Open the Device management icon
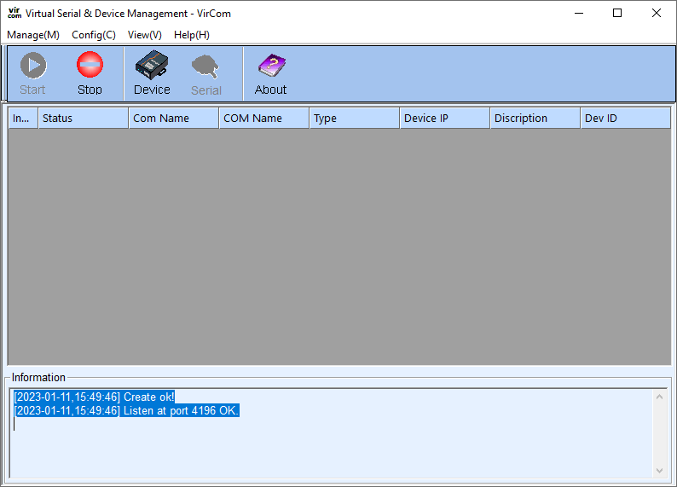Screen dimensions: 677x487 click(x=152, y=73)
